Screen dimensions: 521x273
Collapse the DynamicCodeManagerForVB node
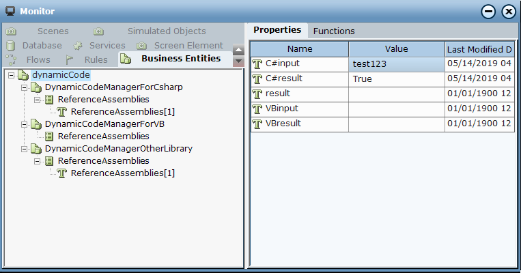click(25, 124)
